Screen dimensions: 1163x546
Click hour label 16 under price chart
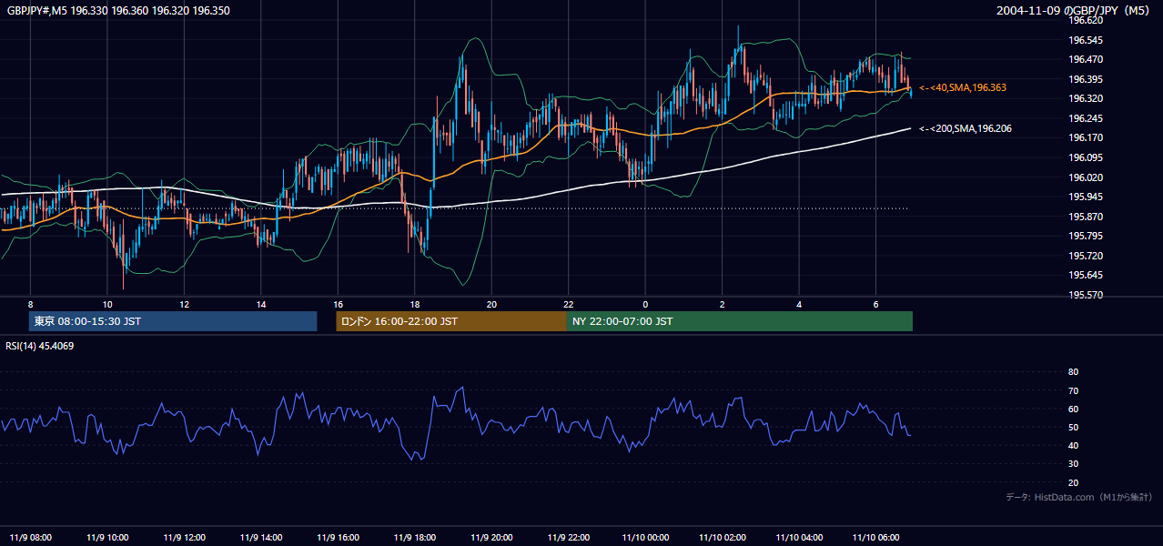coord(338,304)
